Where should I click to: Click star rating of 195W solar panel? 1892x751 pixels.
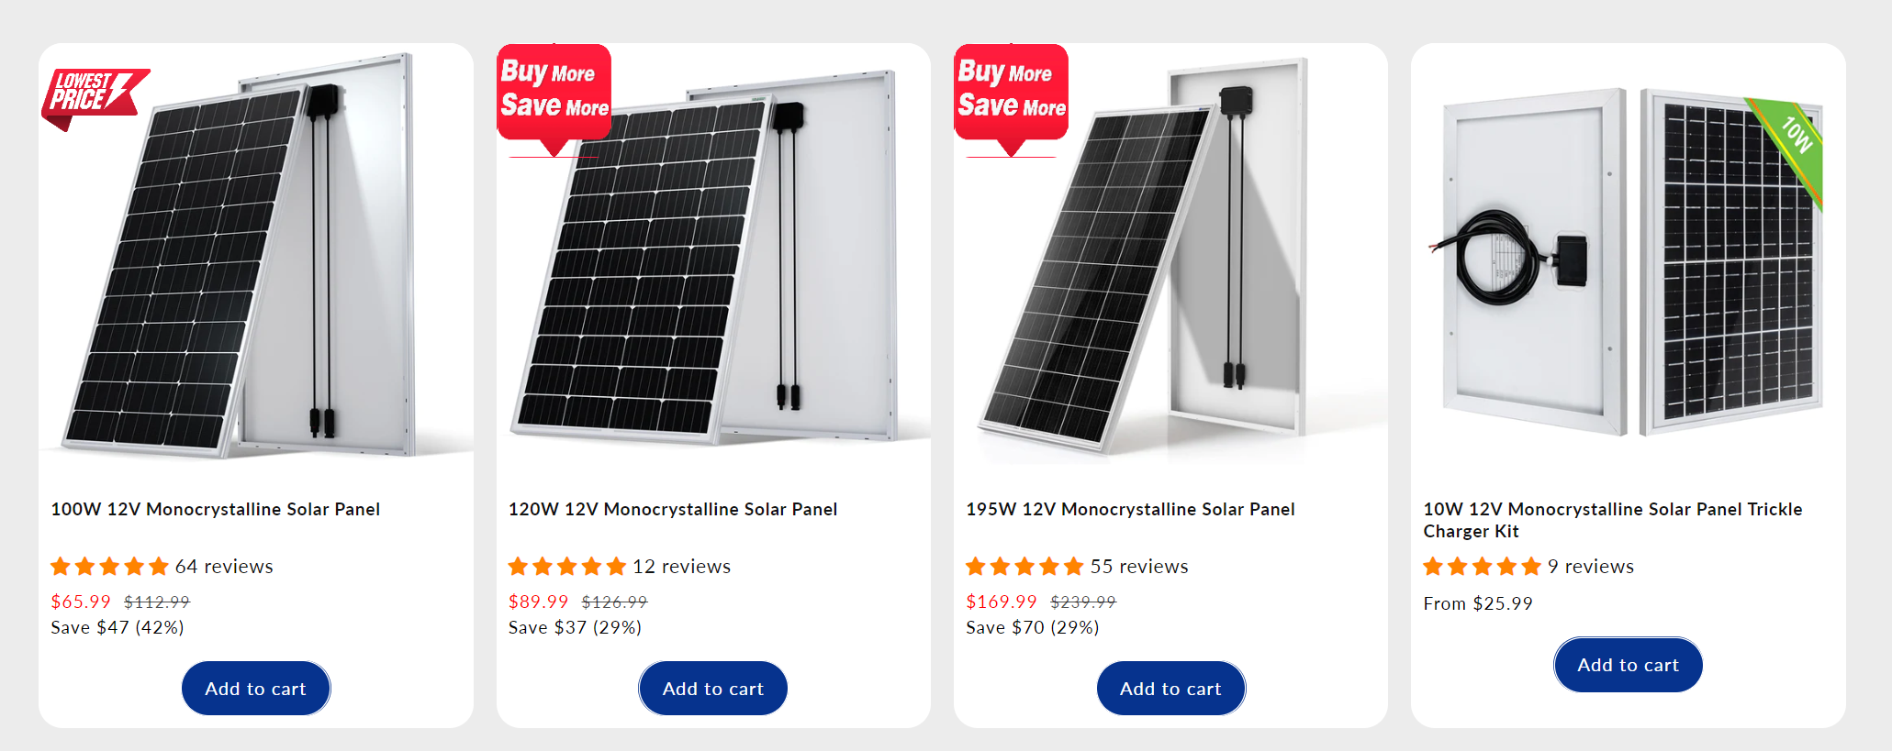tap(1024, 567)
